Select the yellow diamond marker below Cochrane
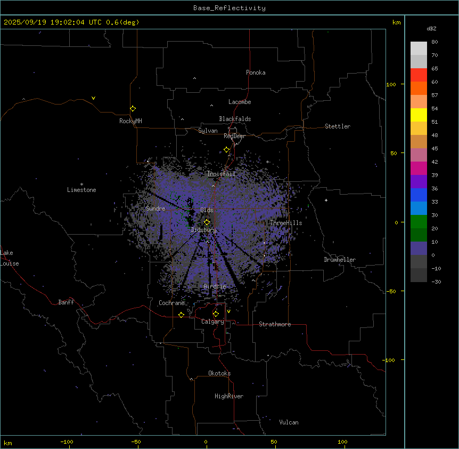The width and height of the screenshot is (459, 449). click(x=181, y=315)
